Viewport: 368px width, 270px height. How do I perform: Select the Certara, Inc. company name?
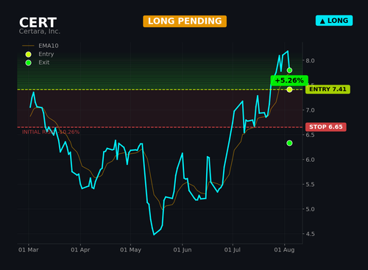coord(40,32)
